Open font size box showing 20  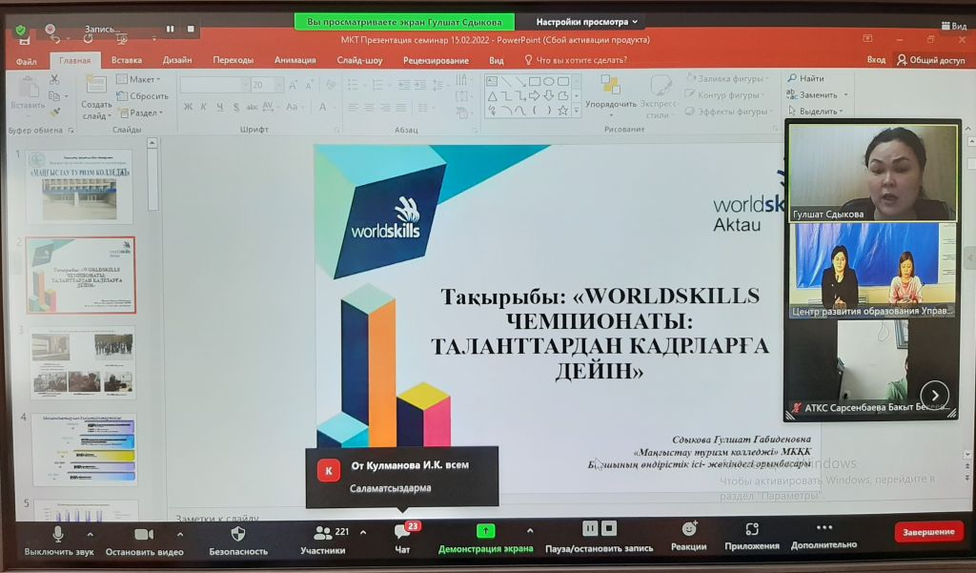click(266, 85)
